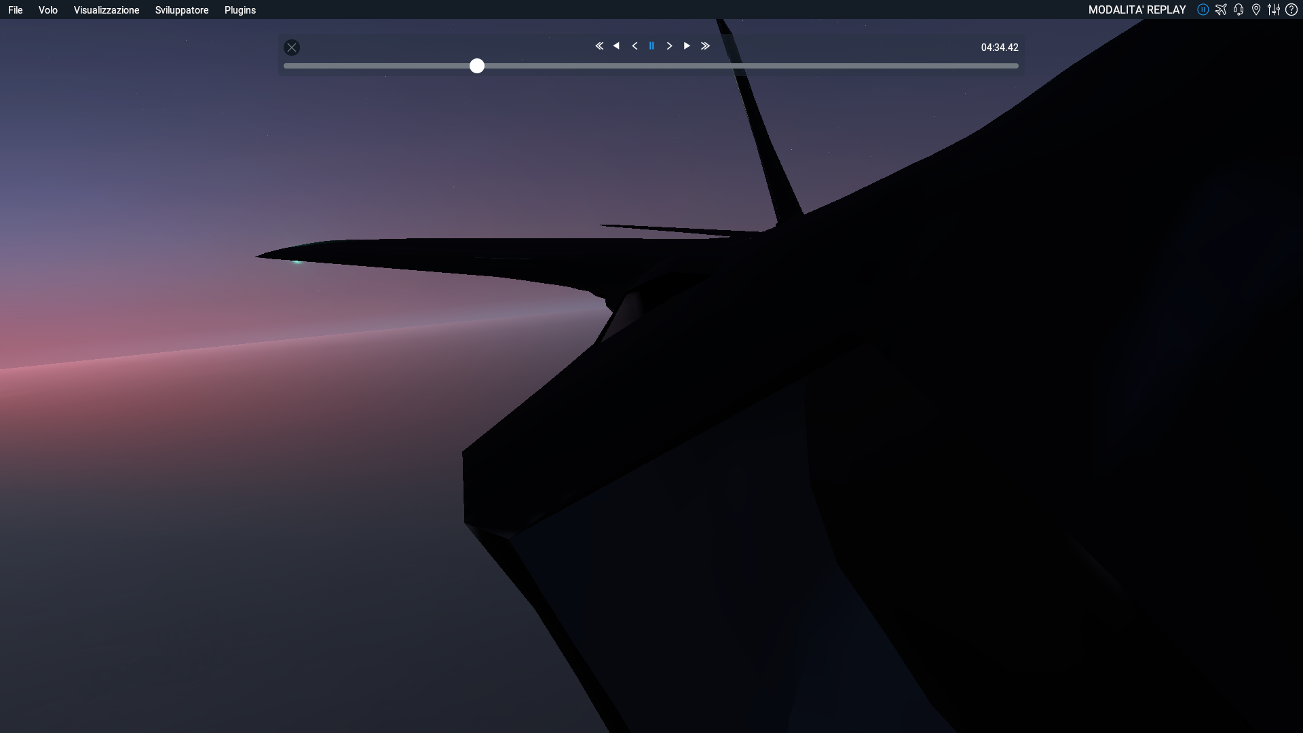Toggle the blue pause button in replay bar

tap(651, 46)
